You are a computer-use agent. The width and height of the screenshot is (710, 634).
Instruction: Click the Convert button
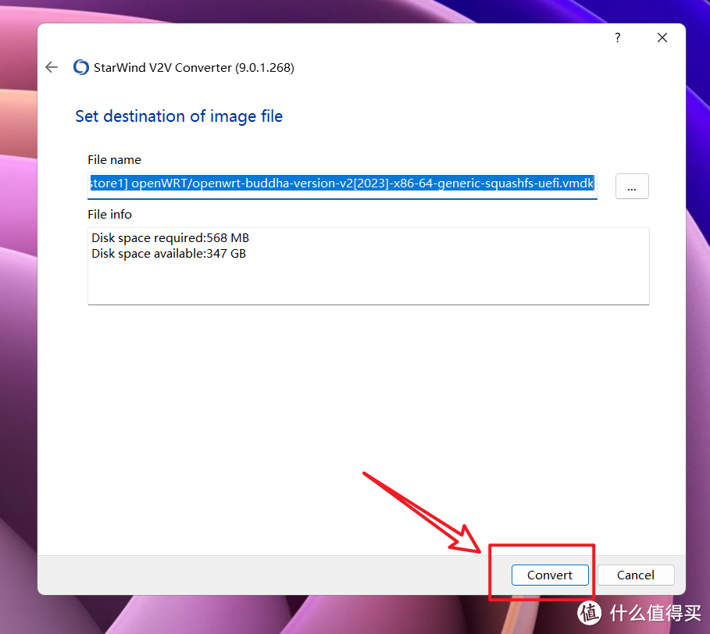coord(550,575)
